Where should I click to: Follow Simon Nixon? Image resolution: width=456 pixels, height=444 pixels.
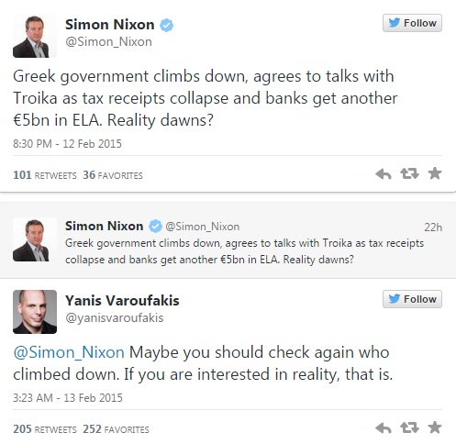(x=412, y=23)
